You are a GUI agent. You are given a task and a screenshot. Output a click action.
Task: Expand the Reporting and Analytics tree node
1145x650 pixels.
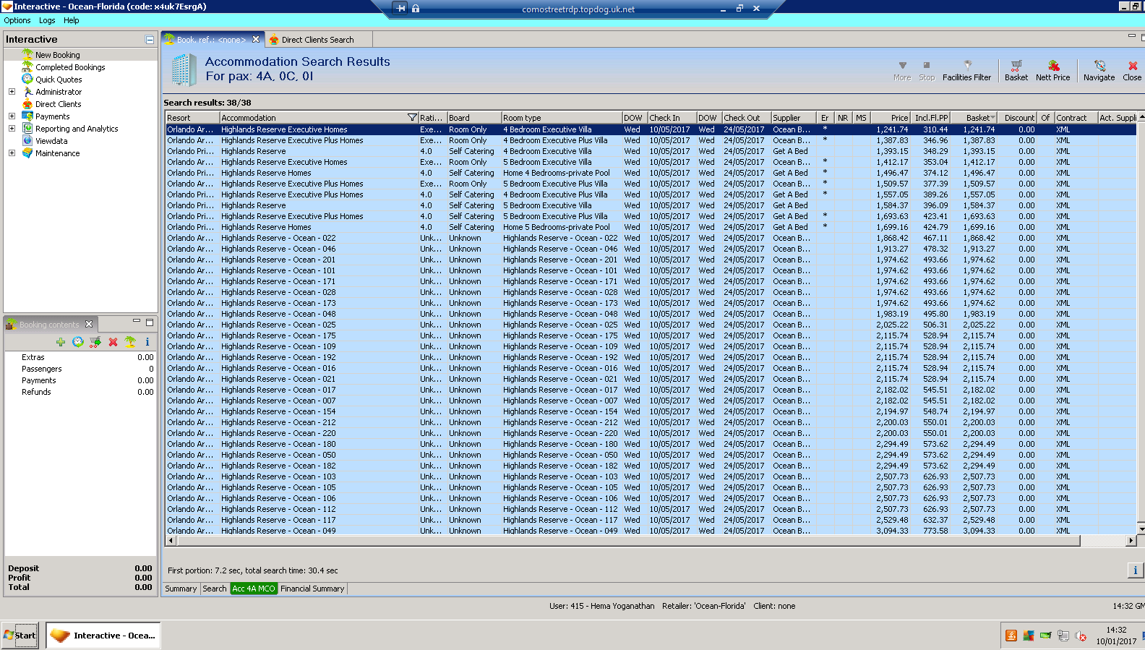click(x=12, y=128)
